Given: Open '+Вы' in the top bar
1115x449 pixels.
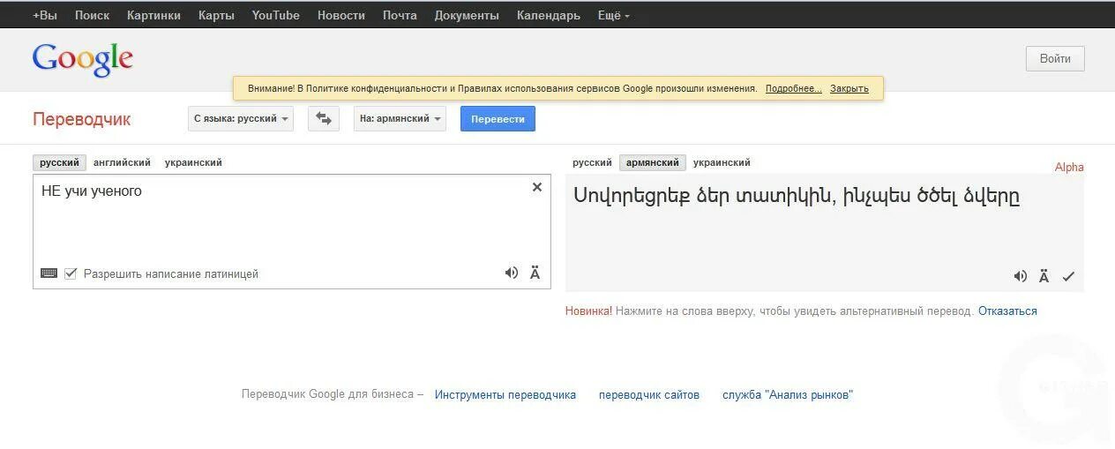Looking at the screenshot, I should [x=45, y=15].
